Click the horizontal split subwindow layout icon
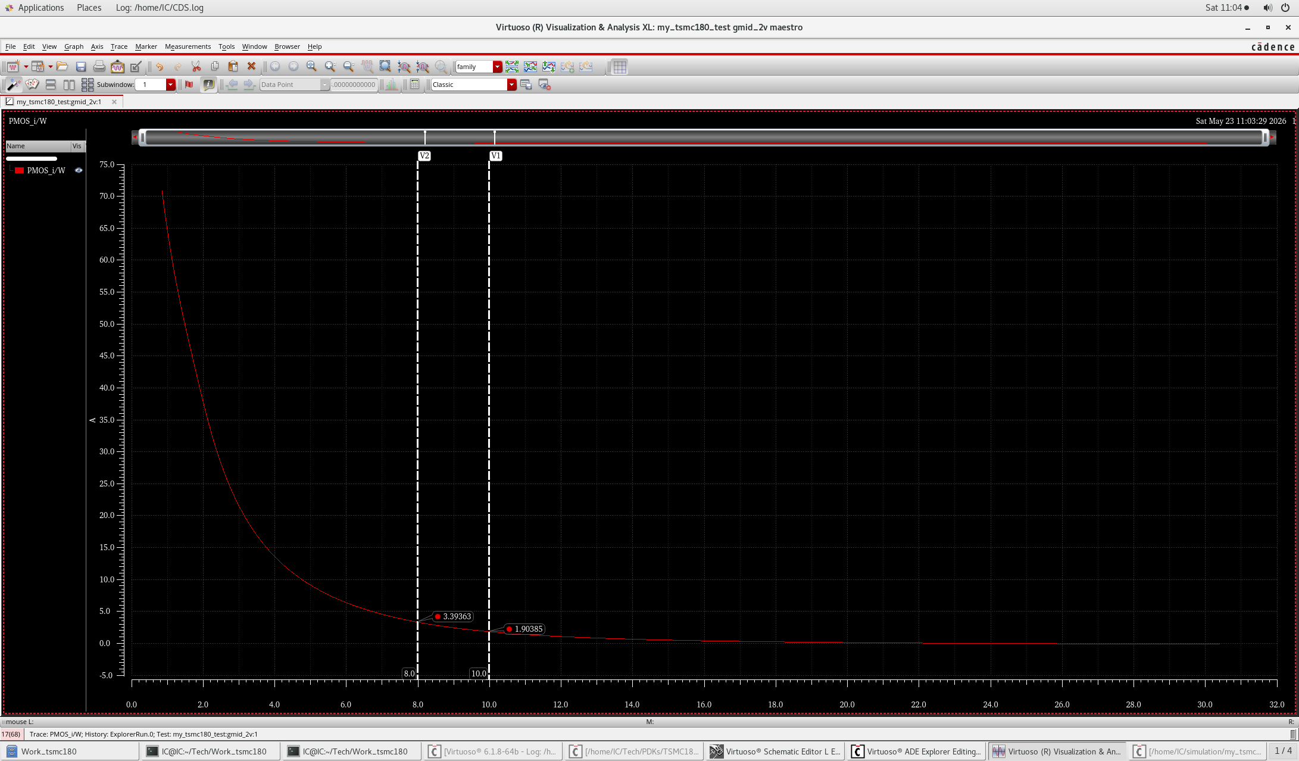 [51, 85]
